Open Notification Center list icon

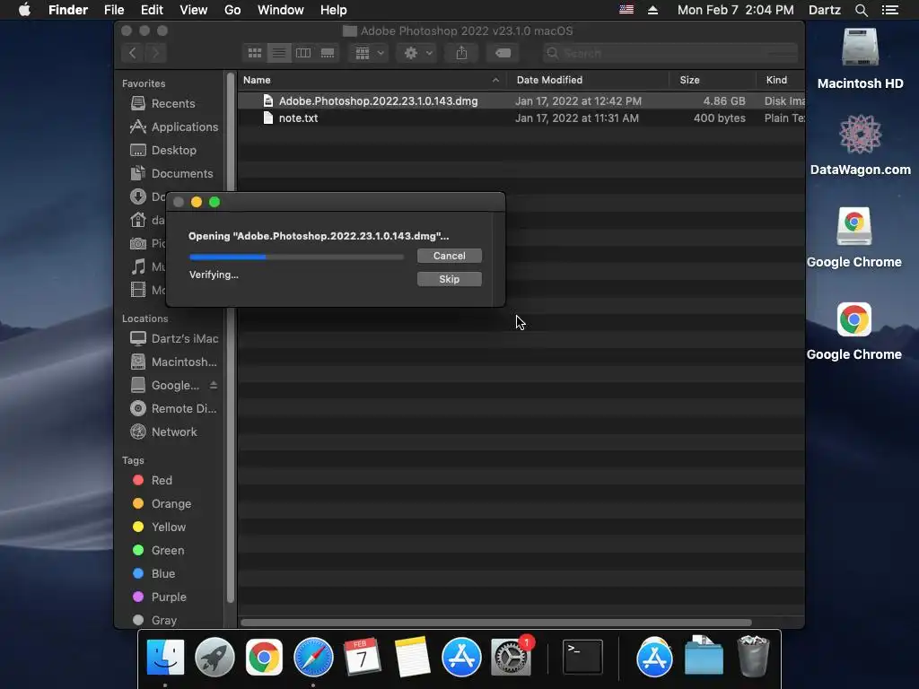pyautogui.click(x=889, y=10)
